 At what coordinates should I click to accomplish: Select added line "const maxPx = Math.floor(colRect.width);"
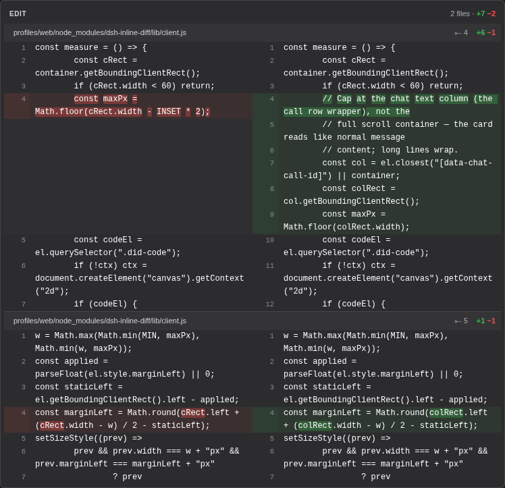tap(377, 221)
